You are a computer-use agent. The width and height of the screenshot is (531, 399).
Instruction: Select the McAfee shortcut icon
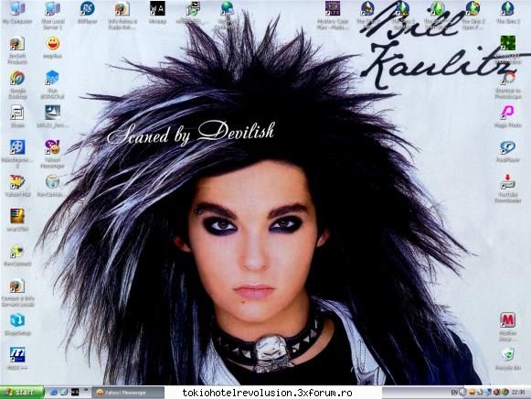point(507,326)
